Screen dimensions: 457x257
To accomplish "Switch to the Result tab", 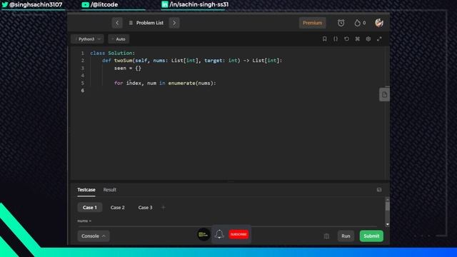I will (x=109, y=190).
